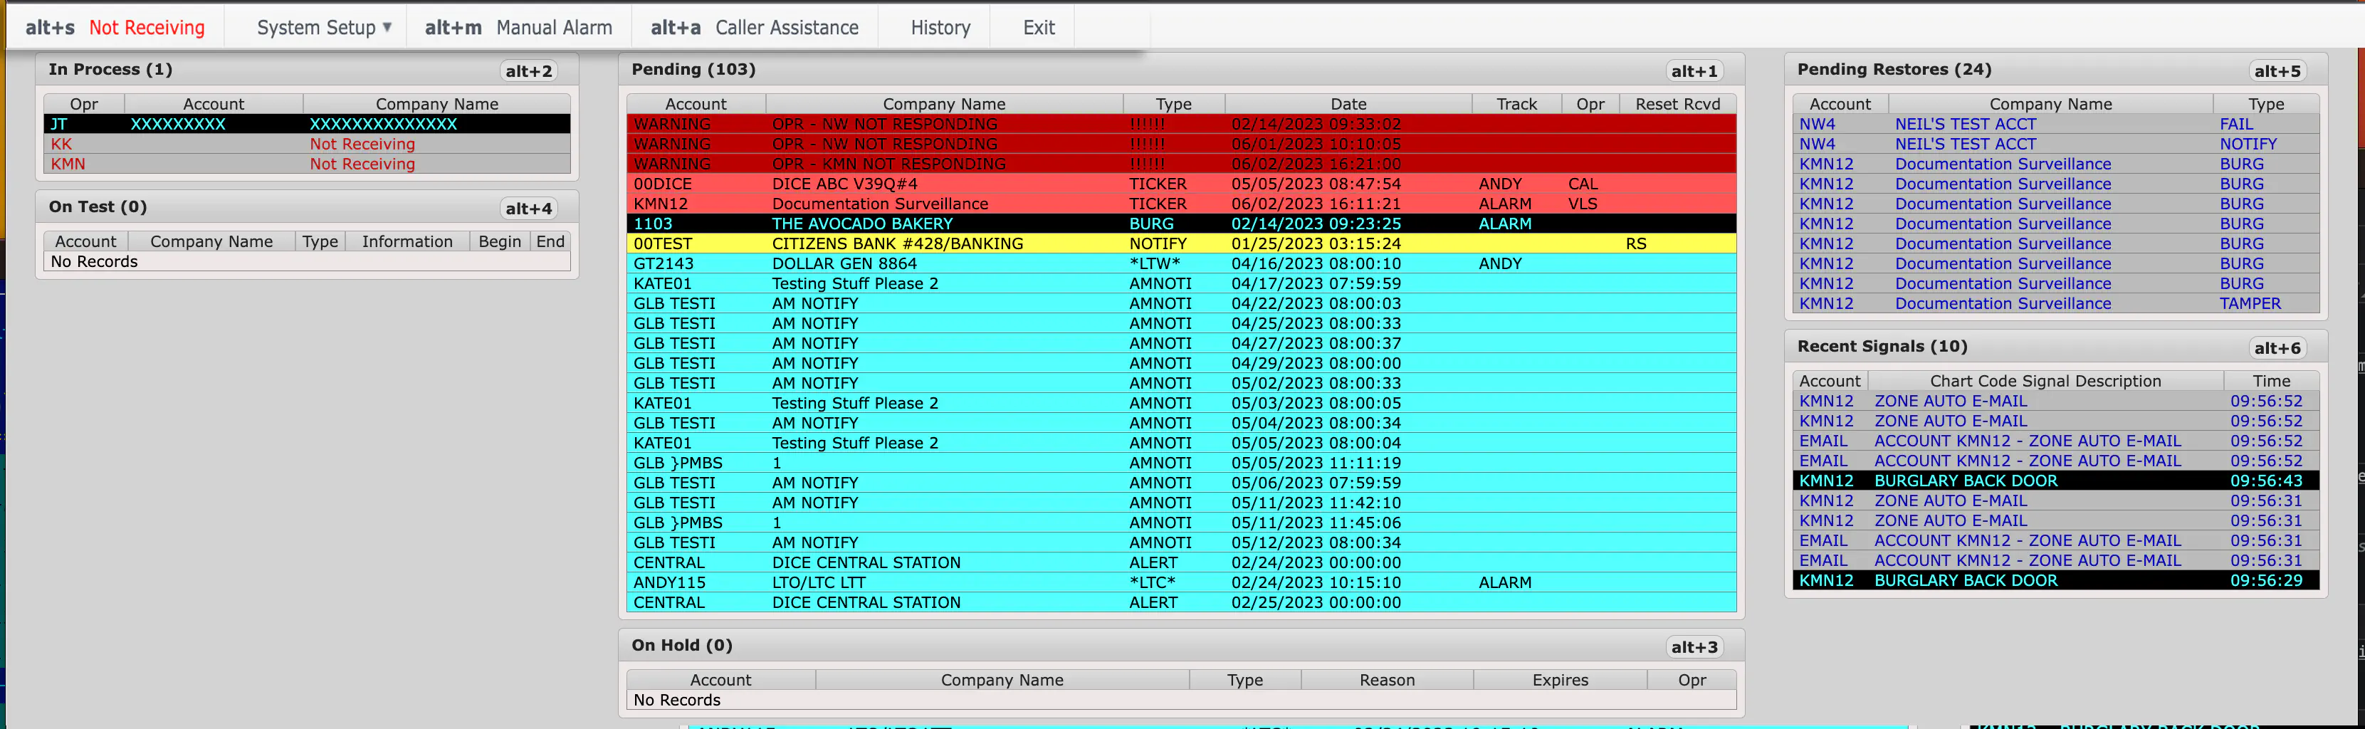Select operator KMN Not Receiving row
2365x729 pixels.
307,164
